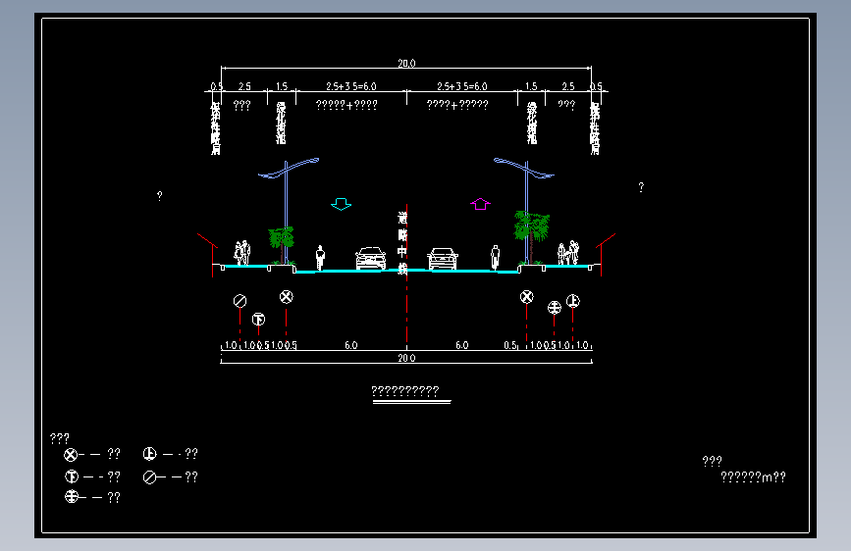Select the right green tree
This screenshot has width=851, height=551.
click(532, 237)
